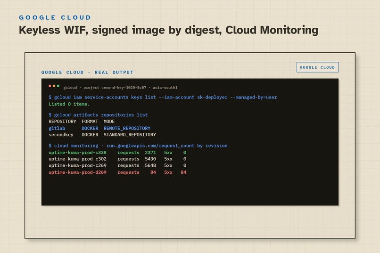Click REMOTE_REPOSITORY mode value
This screenshot has width=380, height=253.
[127, 128]
